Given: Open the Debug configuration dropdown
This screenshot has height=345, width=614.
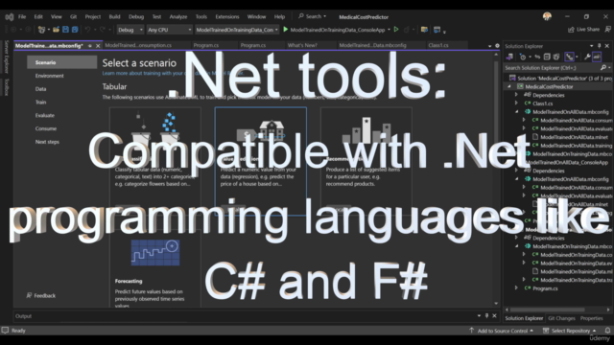Looking at the screenshot, I should click(130, 30).
